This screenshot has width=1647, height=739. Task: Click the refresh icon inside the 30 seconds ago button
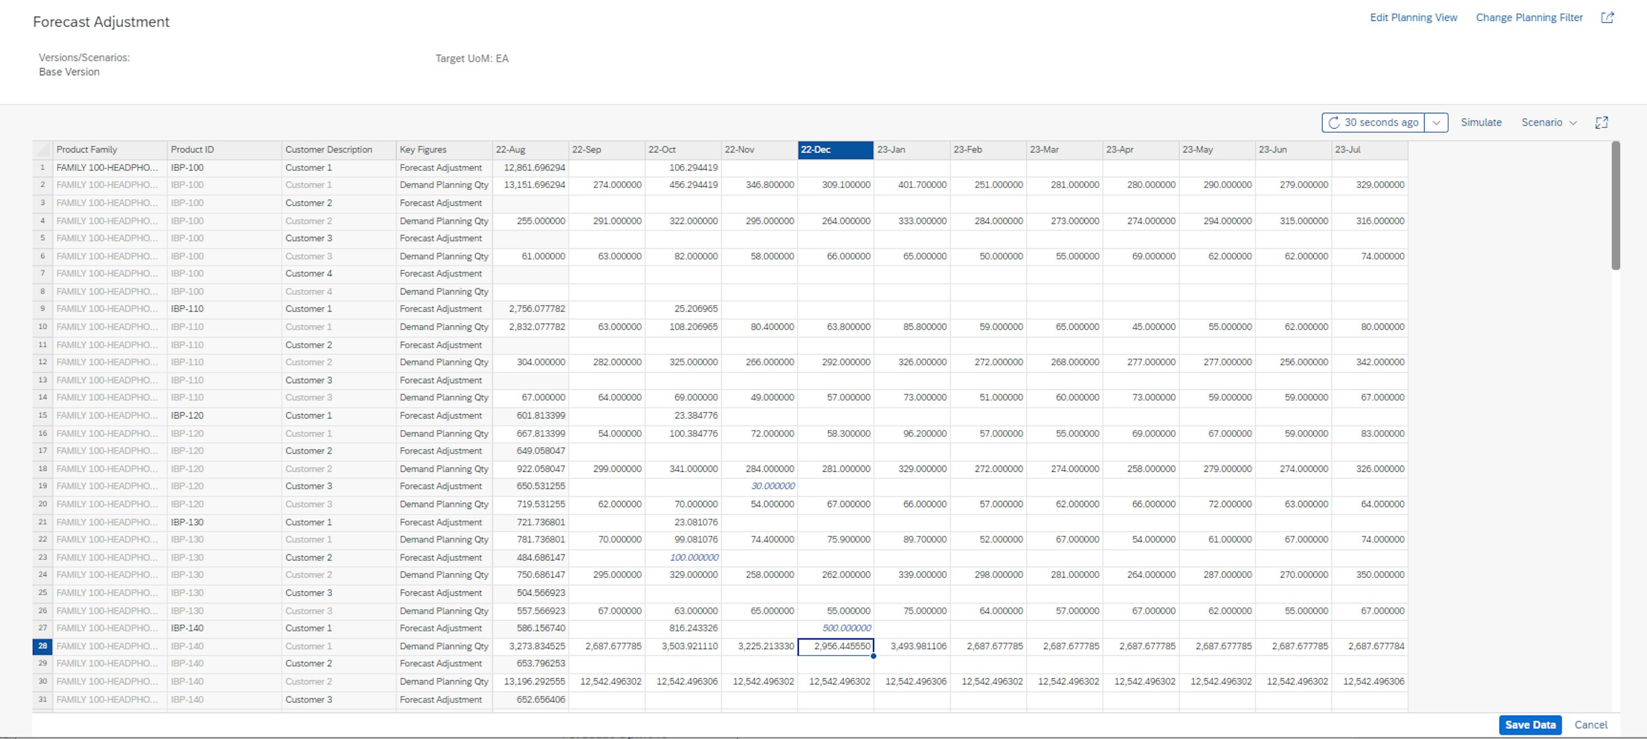click(1335, 122)
